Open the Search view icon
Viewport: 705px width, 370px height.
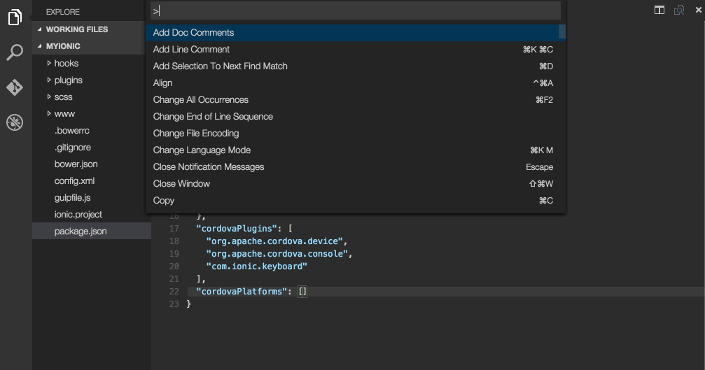15,52
